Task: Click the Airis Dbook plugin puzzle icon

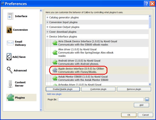Action: (55, 43)
